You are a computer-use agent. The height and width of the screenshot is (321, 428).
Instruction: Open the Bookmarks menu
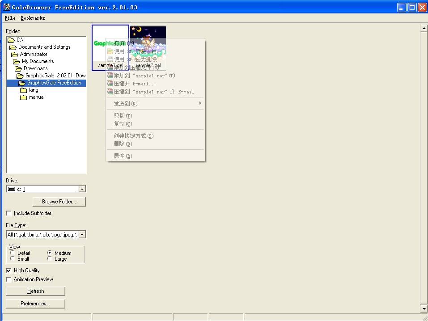point(33,18)
